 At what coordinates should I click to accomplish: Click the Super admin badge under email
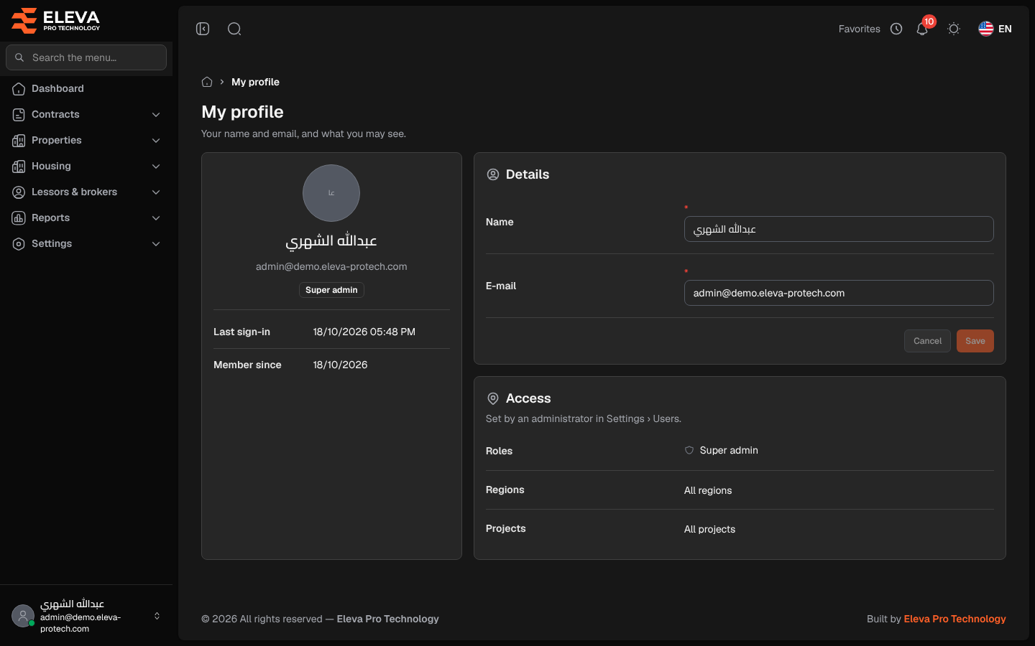pos(331,290)
